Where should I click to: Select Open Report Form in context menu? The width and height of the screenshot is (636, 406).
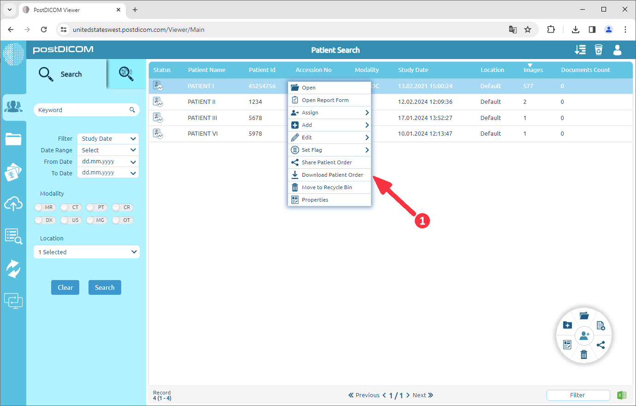329,100
